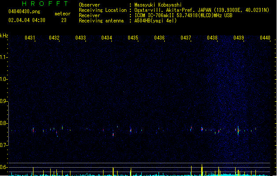This screenshot has height=176, width=277.
Task: Click the 1.0 frequency axis label
Action: click(x=3, y=79)
